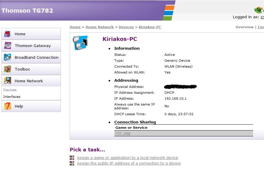Viewport: 264px width, 169px height.
Task: Click the status value Active
Action: [x=170, y=55]
